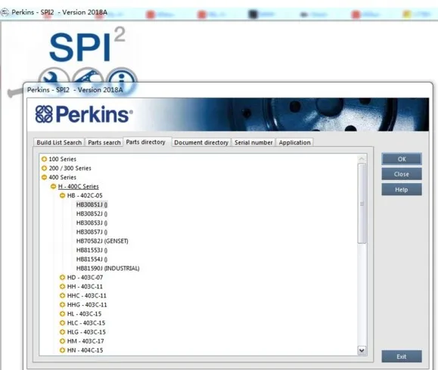Open the Application tab
This screenshot has height=370, width=438.
(294, 142)
